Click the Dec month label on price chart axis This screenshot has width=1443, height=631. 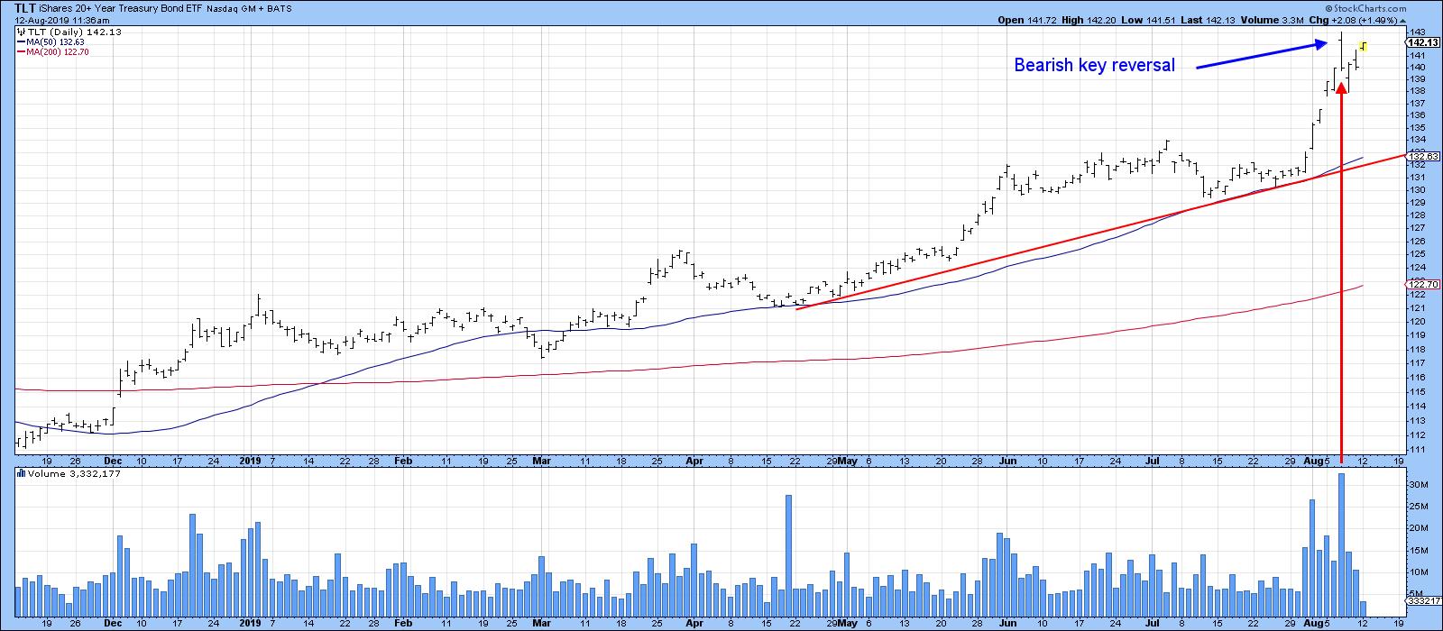click(113, 460)
